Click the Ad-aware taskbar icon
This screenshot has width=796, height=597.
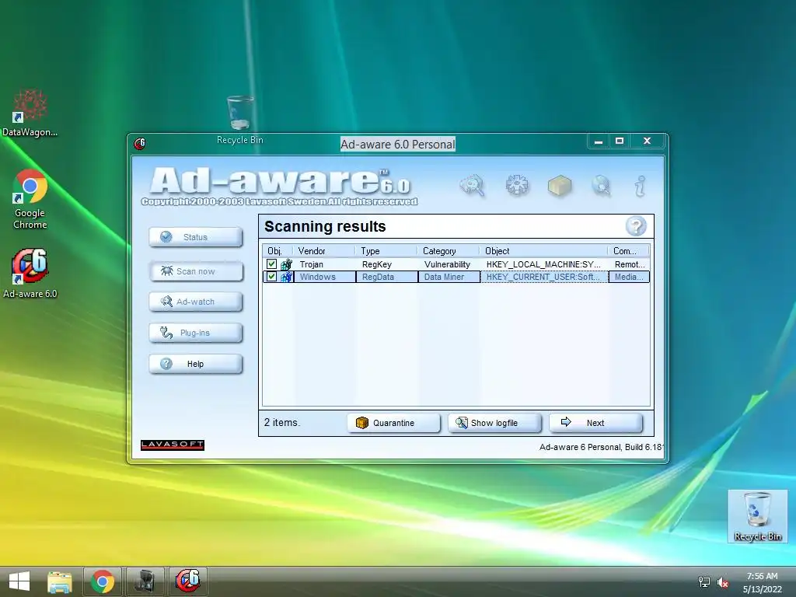click(x=187, y=581)
